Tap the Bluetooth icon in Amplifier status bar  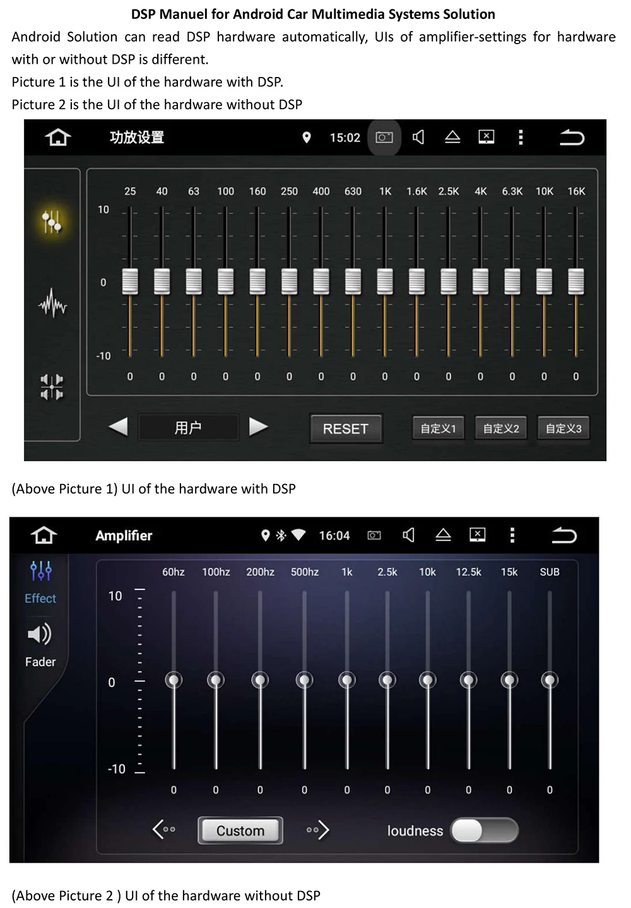tap(281, 535)
